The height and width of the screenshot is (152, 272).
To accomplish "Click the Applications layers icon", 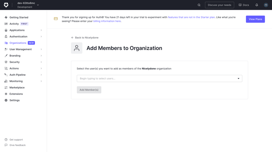I will point(6,30).
